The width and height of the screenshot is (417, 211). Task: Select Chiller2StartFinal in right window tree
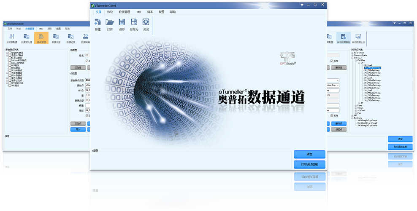(367, 123)
